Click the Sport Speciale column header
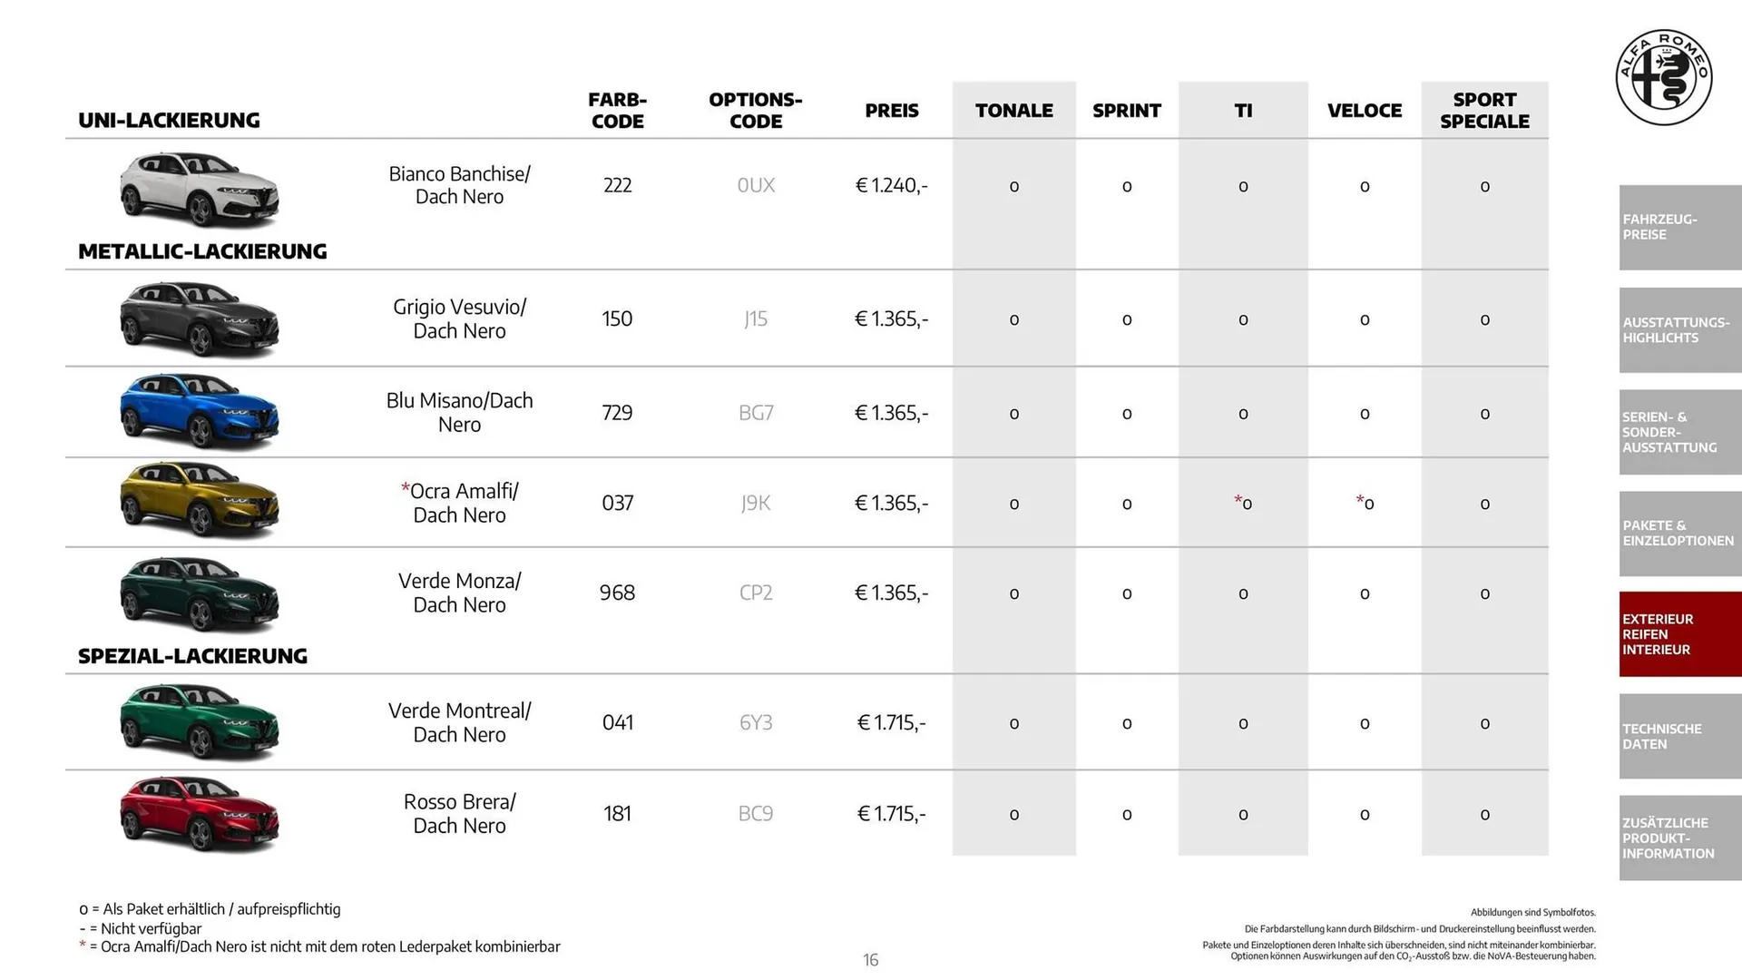Screen dimensions: 1742x980 [1484, 111]
